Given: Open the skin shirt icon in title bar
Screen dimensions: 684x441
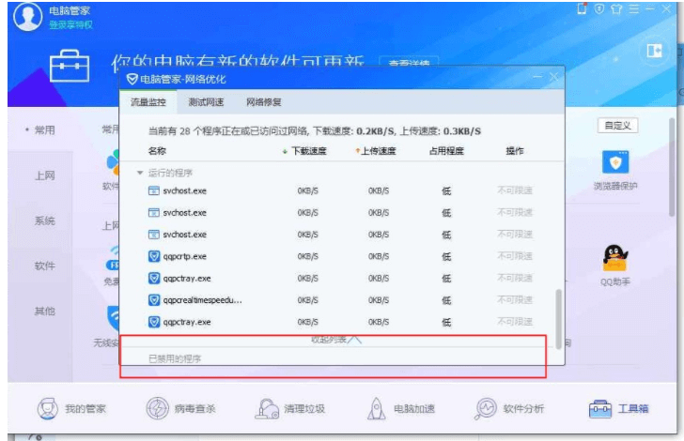Looking at the screenshot, I should (616, 8).
